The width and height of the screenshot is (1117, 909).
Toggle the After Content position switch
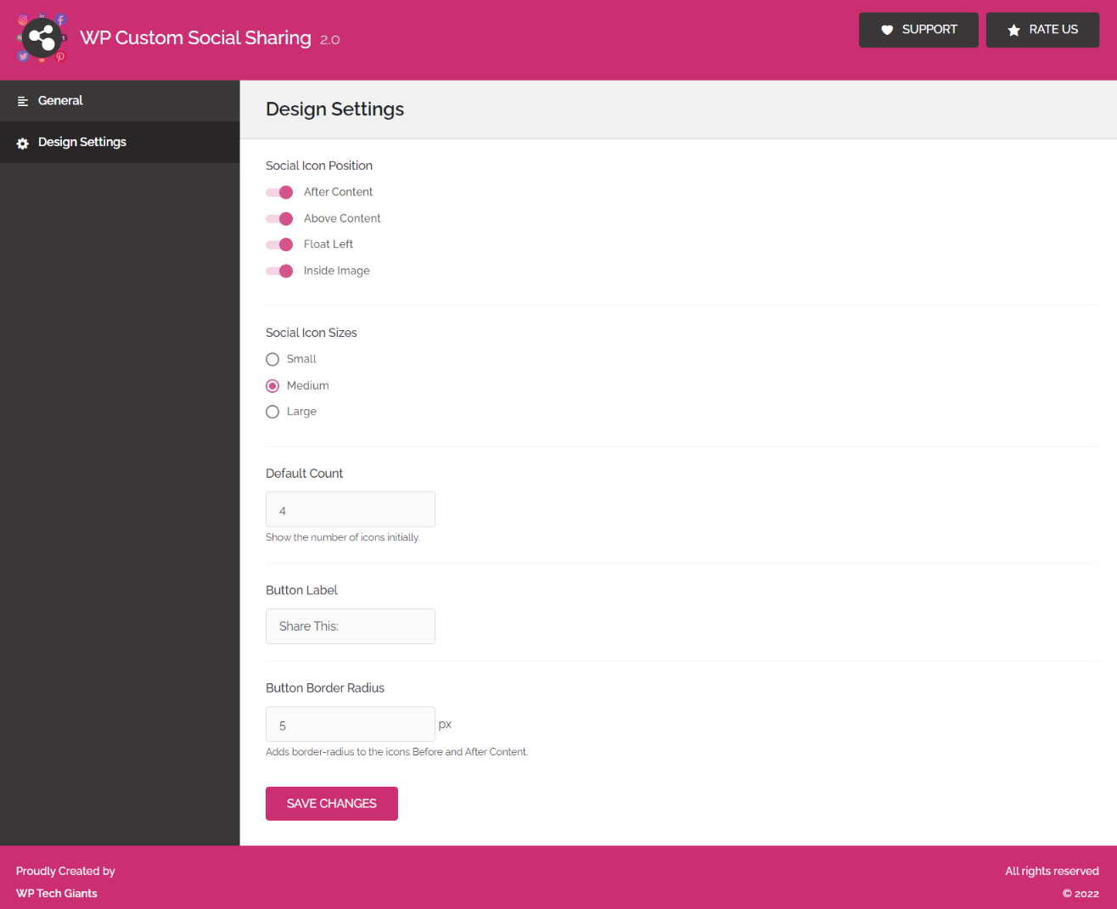(x=279, y=193)
